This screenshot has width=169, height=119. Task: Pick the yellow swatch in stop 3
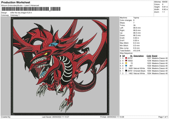click(126, 63)
